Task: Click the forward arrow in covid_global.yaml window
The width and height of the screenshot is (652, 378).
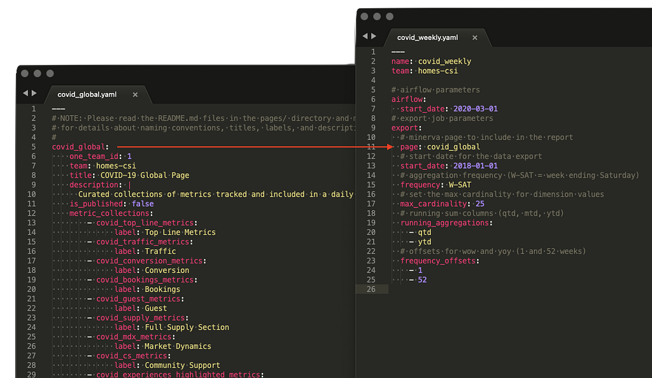Action: [x=34, y=93]
